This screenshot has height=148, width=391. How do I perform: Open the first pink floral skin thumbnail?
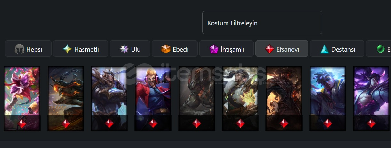[x=22, y=99]
